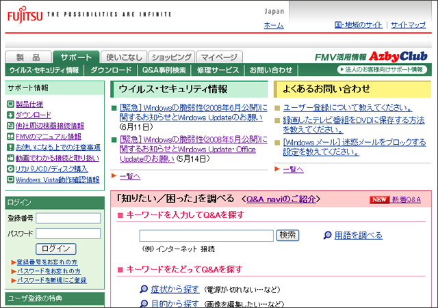Open the sidebar ダウンロード link

pyautogui.click(x=34, y=115)
